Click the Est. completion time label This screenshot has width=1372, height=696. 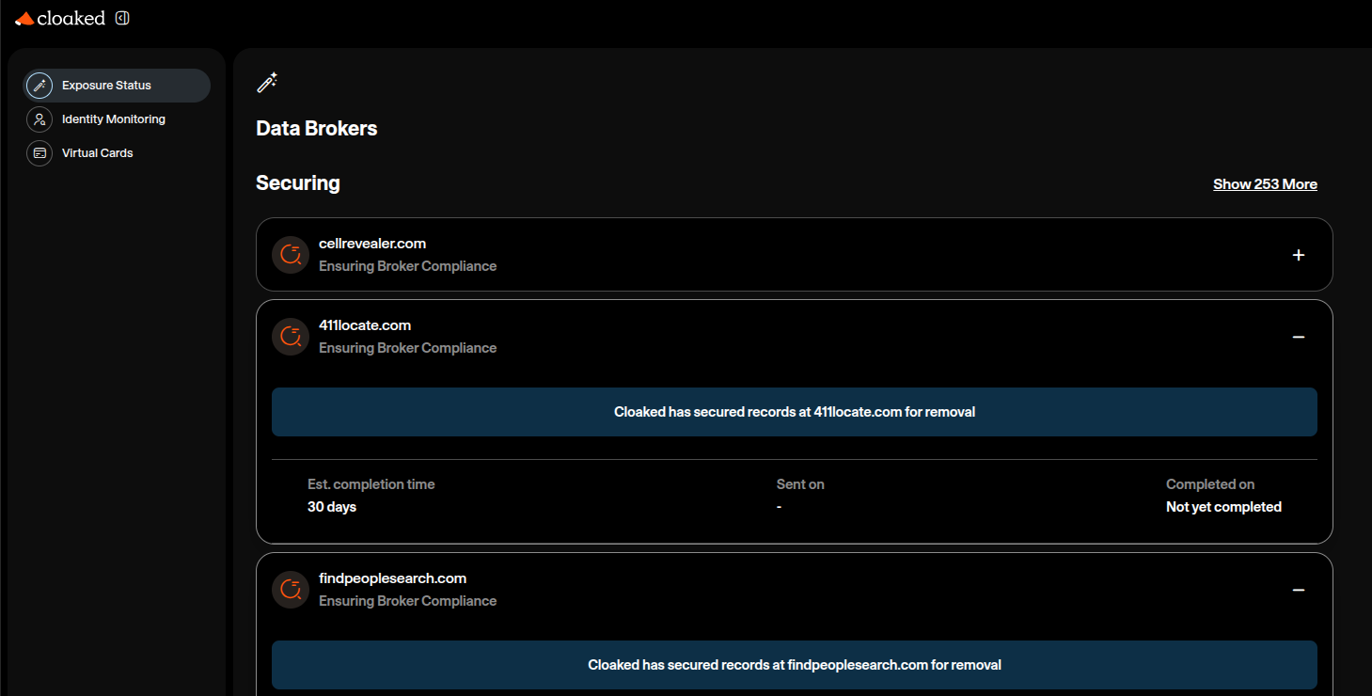[371, 484]
